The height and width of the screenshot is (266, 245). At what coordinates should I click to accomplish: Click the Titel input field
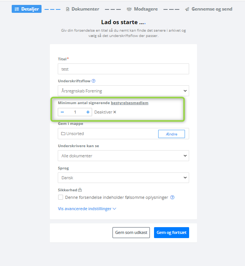123,69
